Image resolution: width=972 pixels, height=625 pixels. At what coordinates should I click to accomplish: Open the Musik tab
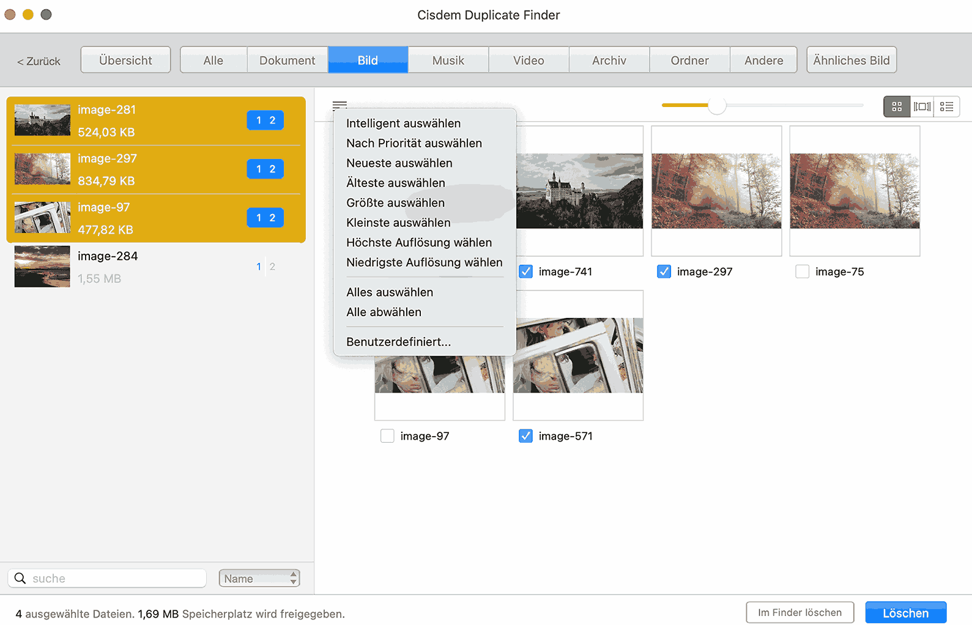(x=448, y=61)
